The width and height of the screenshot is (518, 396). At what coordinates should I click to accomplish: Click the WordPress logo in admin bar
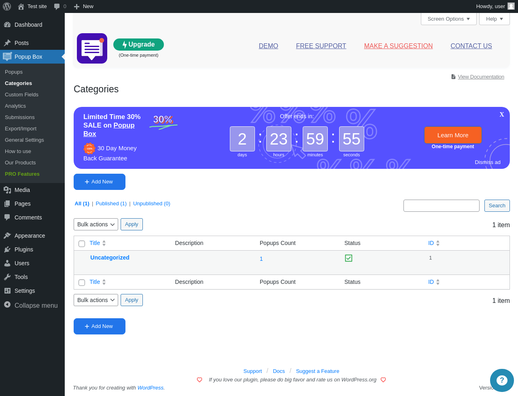point(7,6)
